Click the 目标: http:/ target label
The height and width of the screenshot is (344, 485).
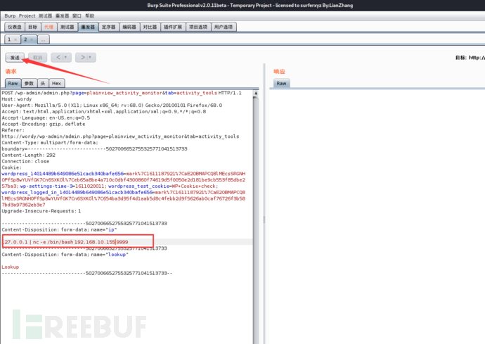(470, 58)
